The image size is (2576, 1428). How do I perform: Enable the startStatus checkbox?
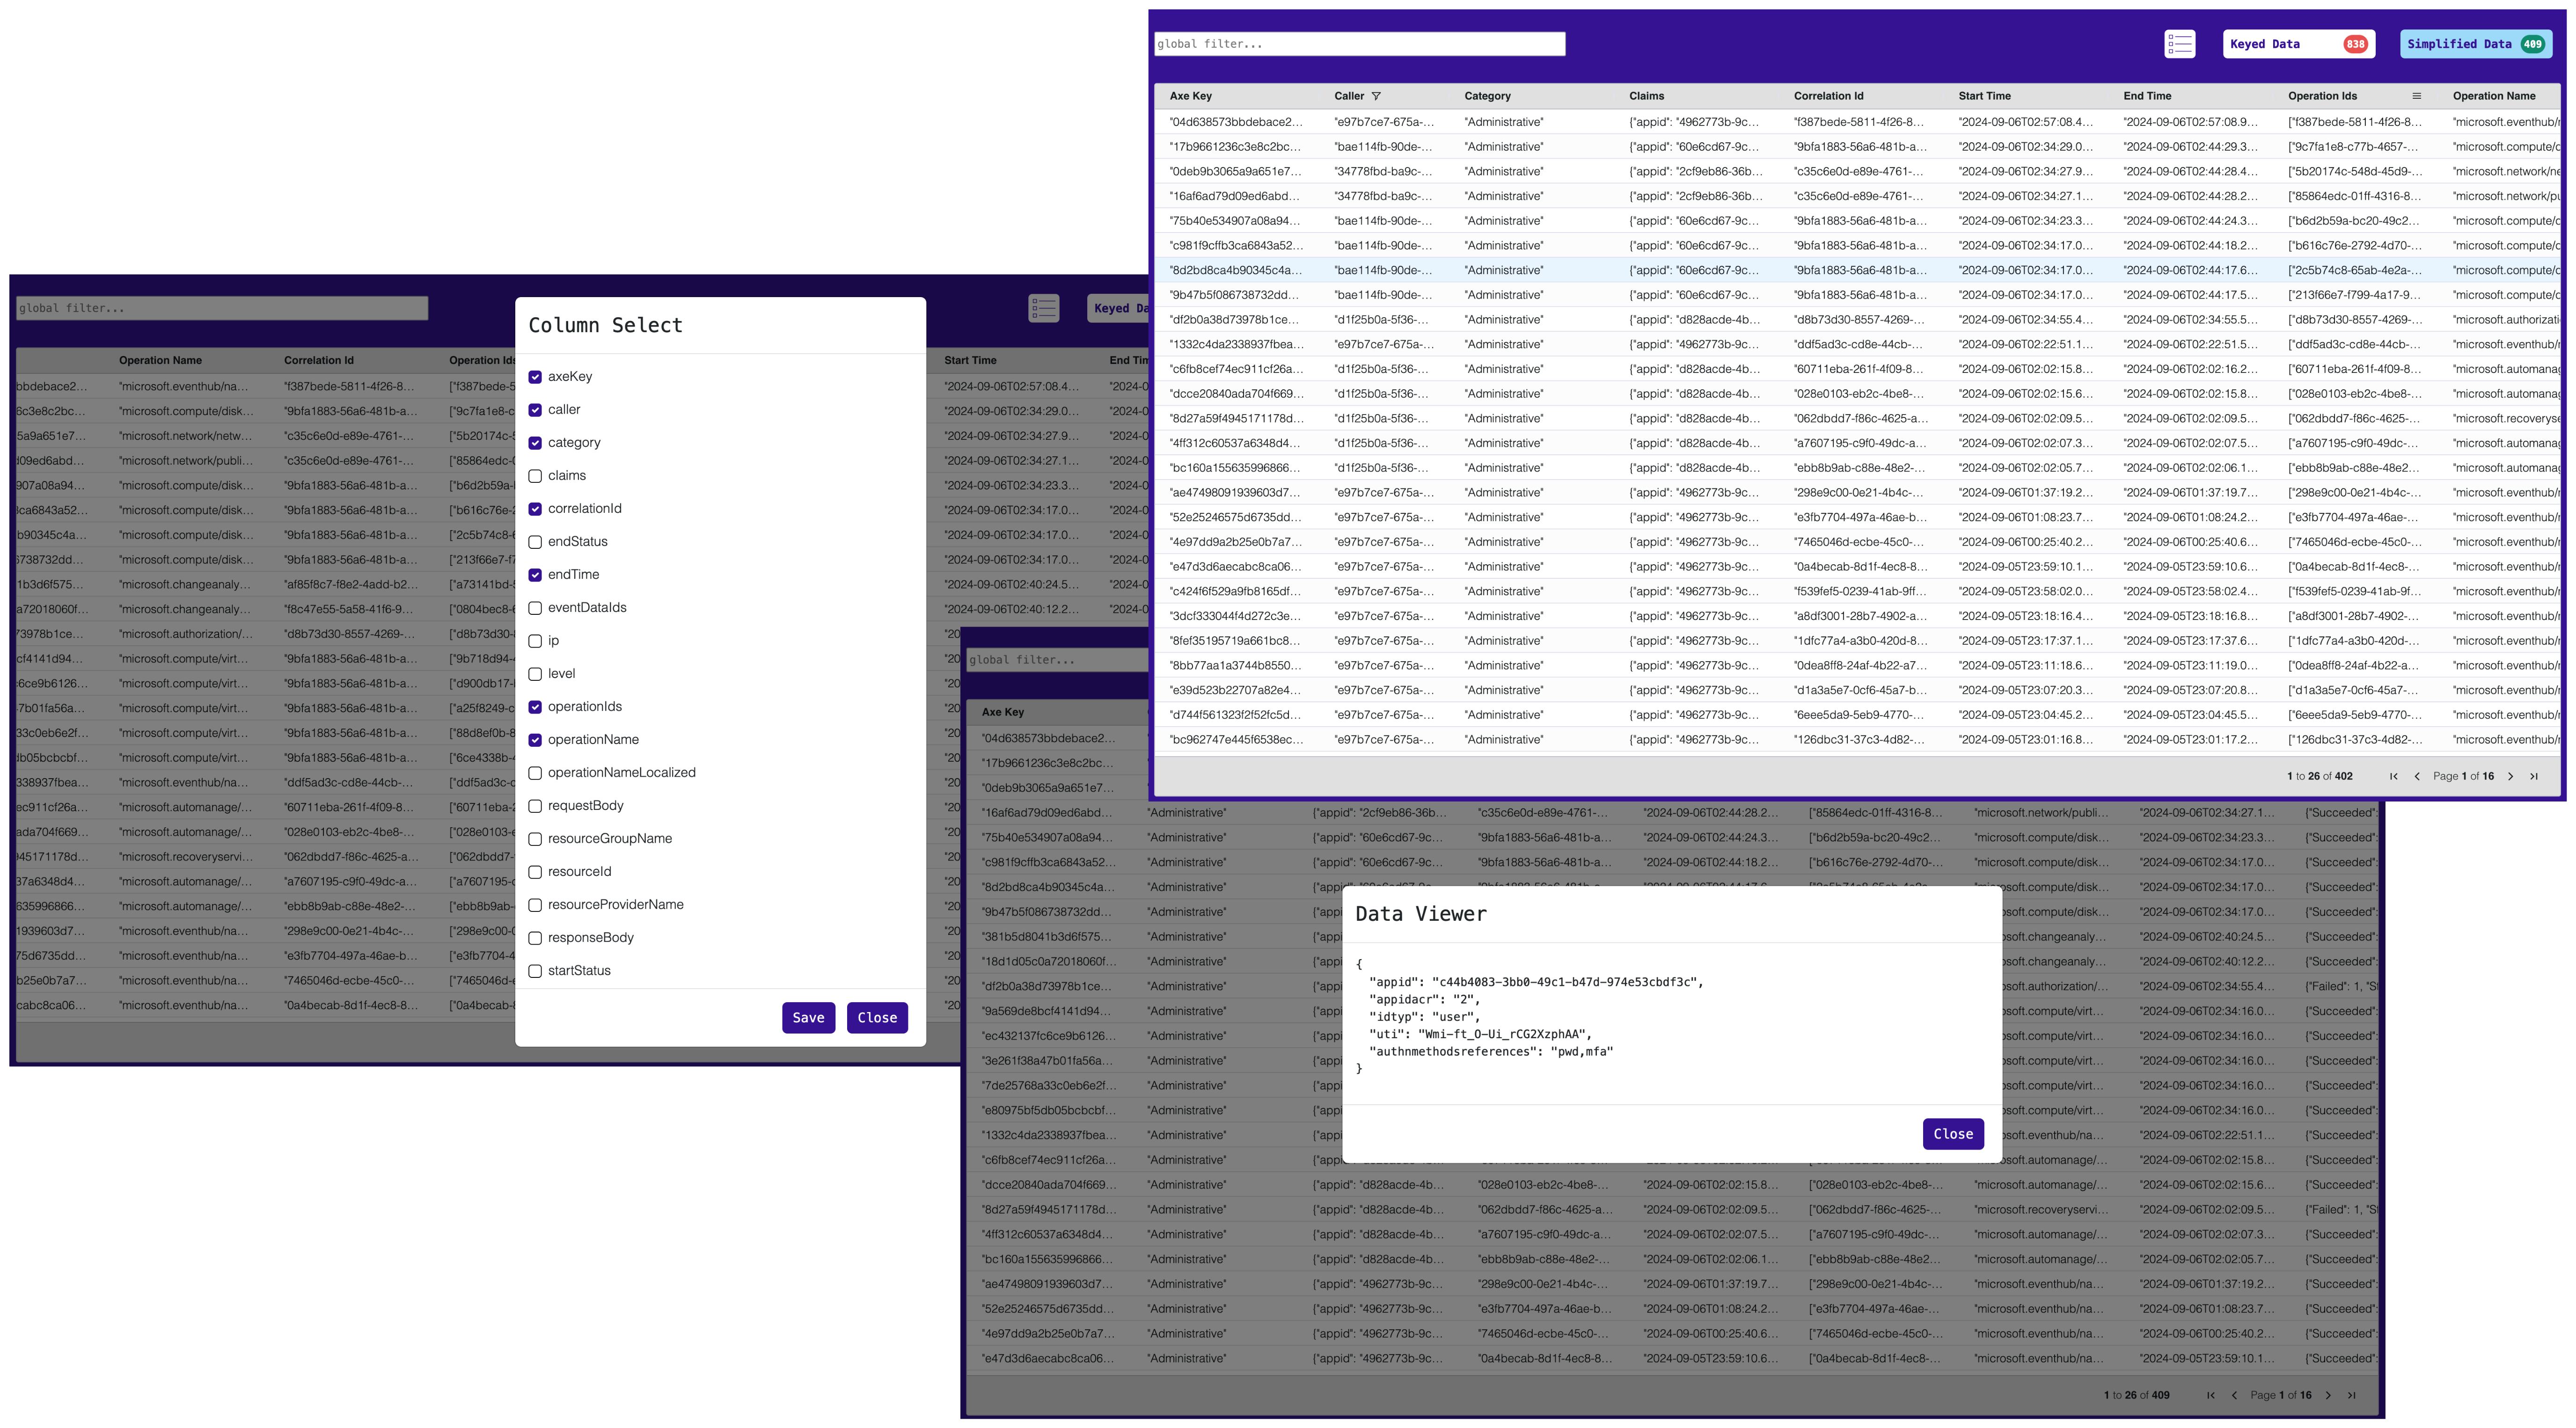tap(535, 971)
